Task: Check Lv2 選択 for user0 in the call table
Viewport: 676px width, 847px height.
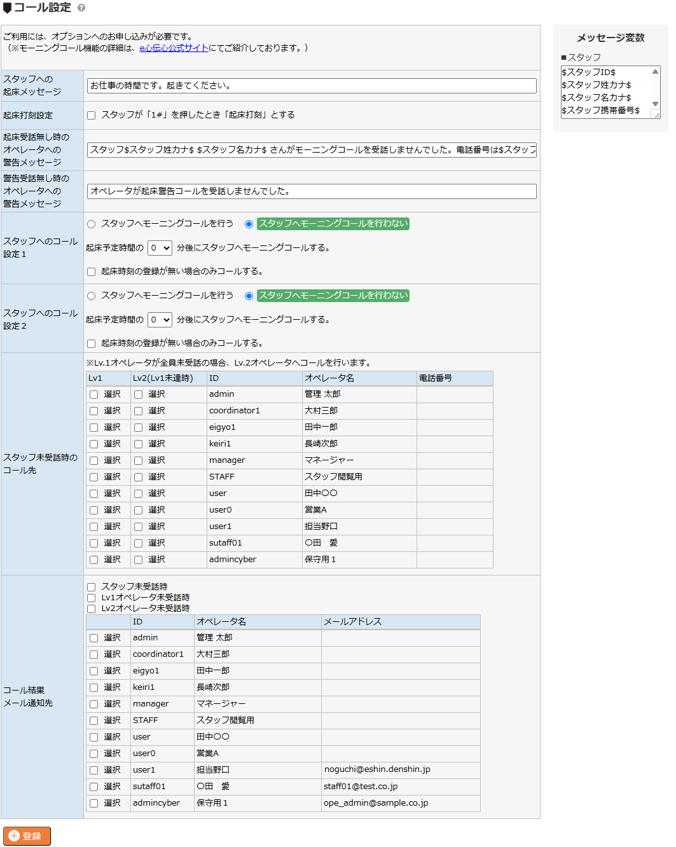Action: [x=138, y=510]
